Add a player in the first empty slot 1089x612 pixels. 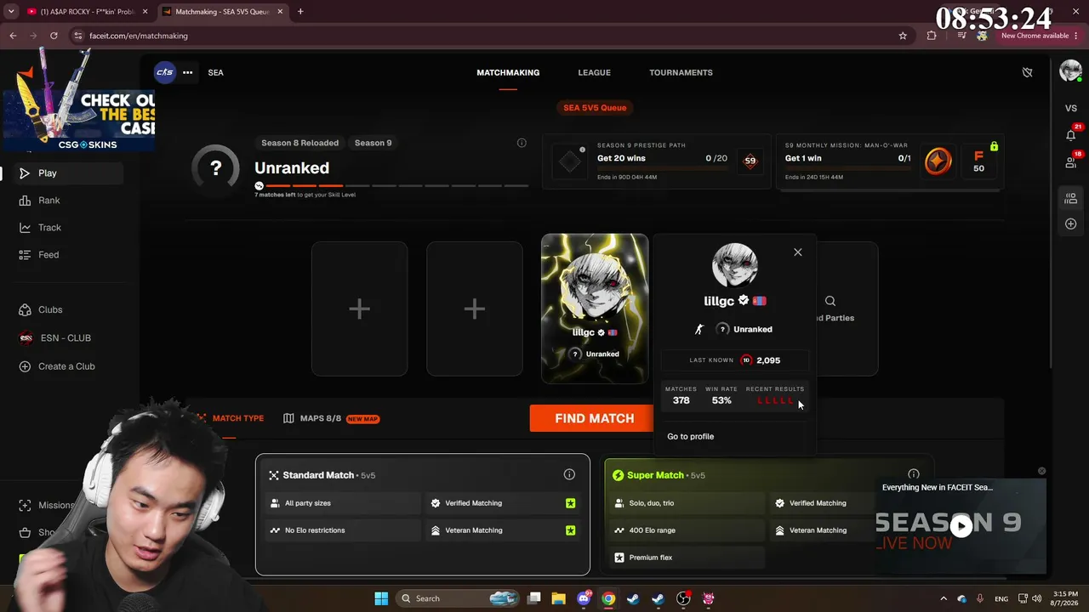359,309
